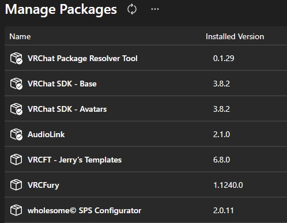The height and width of the screenshot is (223, 287).
Task: Sort by the Installed Version column header
Action: click(x=235, y=36)
